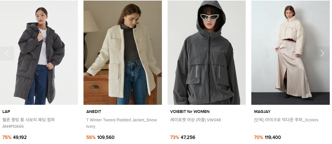Open the AN4PDA66 padding jumper product title

(29, 123)
